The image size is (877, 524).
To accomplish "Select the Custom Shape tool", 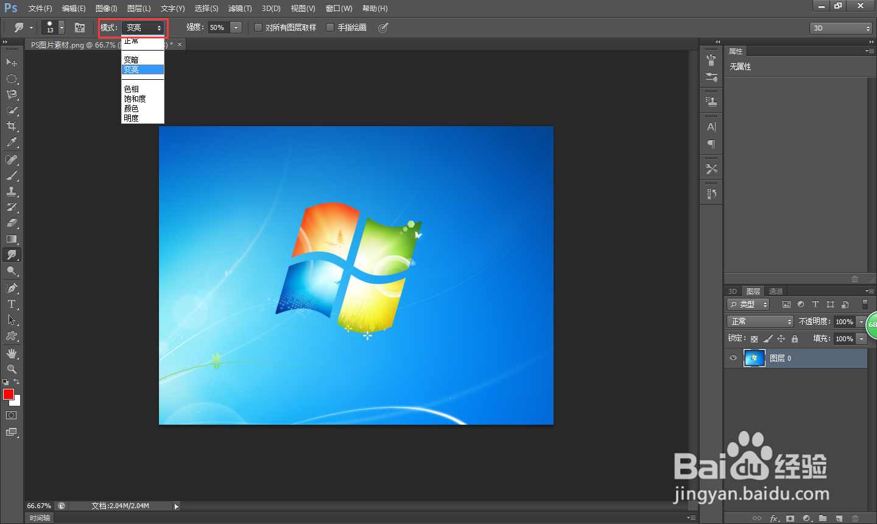I will point(12,336).
